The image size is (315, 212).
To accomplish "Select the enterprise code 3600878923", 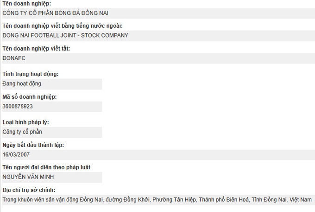I will tap(52, 106).
